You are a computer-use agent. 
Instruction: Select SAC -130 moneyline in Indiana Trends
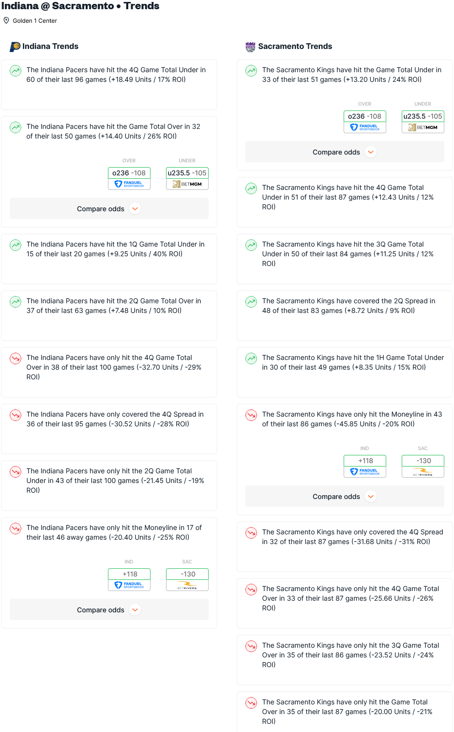click(187, 574)
